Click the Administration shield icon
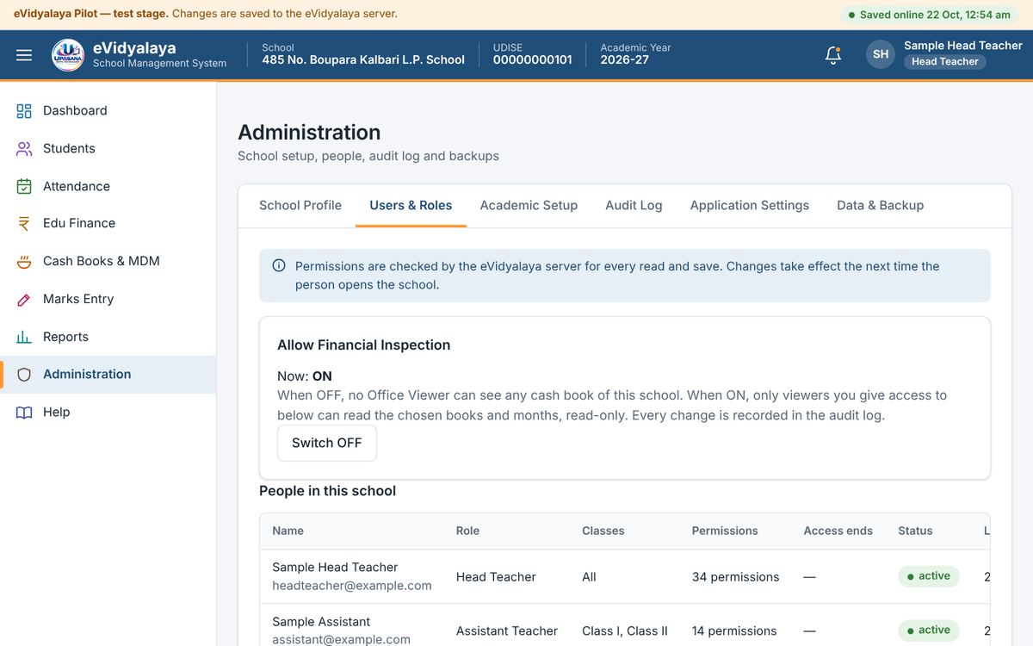 tap(24, 375)
